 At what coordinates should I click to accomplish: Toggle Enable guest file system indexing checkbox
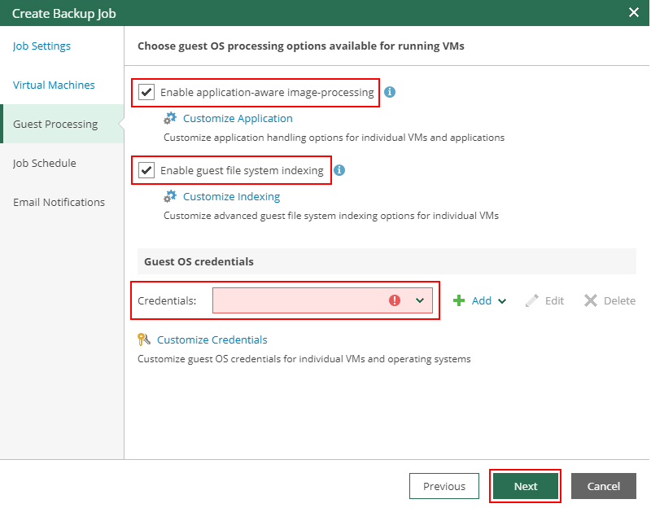[146, 170]
